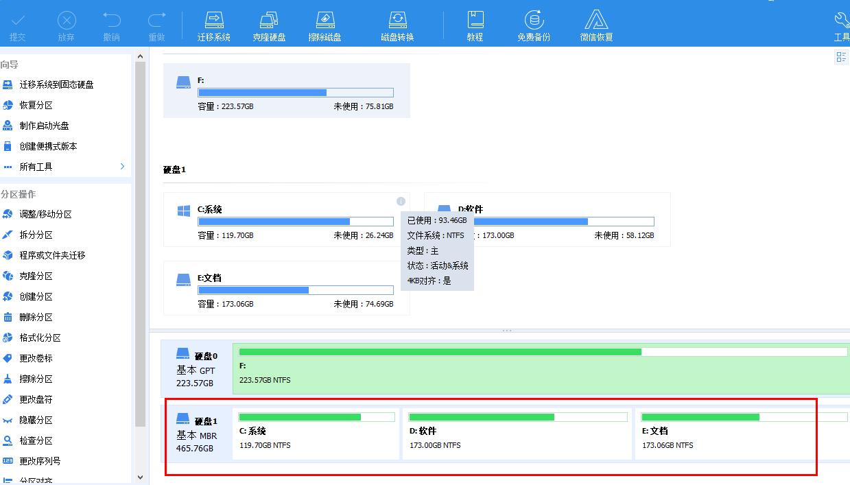Select the D:软件 block on 硬盘1
Image resolution: width=850 pixels, height=485 pixels.
[518, 434]
